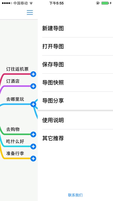Tap the 联系我们 link
The width and height of the screenshot is (113, 201).
75,195
